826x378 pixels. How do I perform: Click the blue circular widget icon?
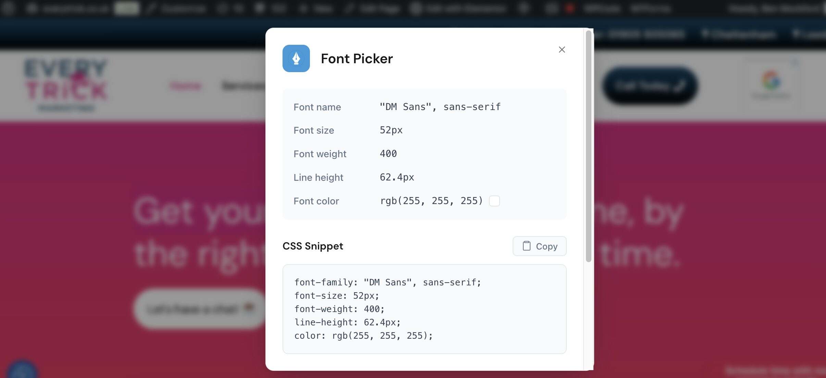pos(22,371)
